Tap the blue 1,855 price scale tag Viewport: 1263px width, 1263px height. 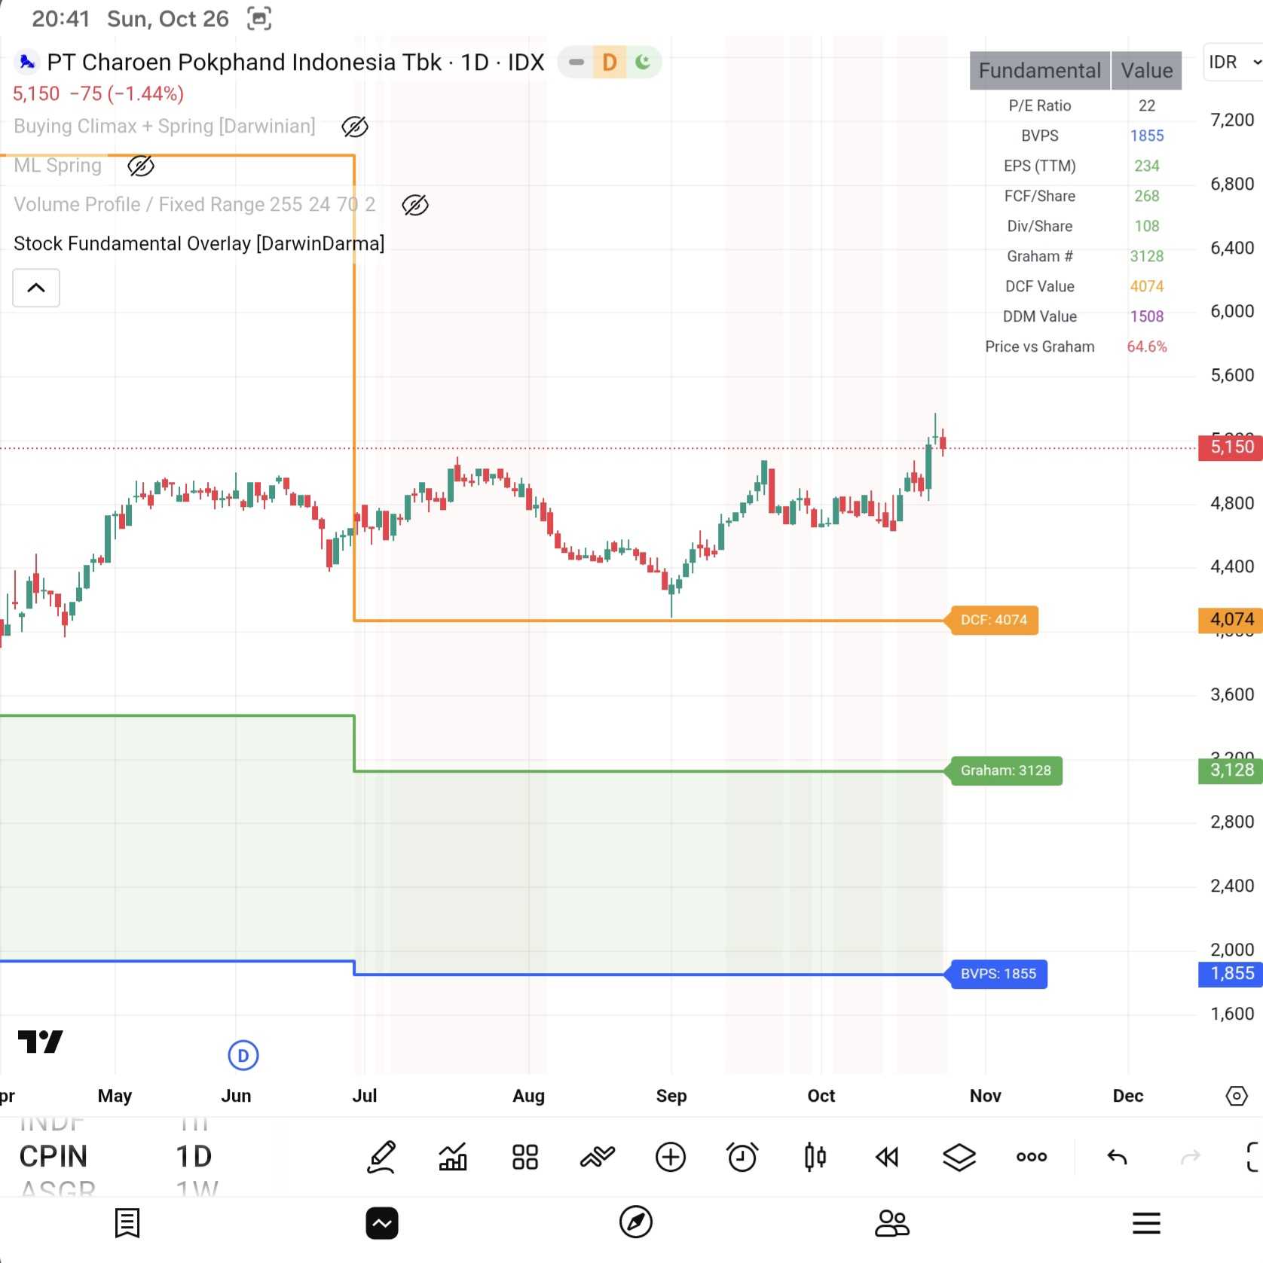coord(1231,974)
